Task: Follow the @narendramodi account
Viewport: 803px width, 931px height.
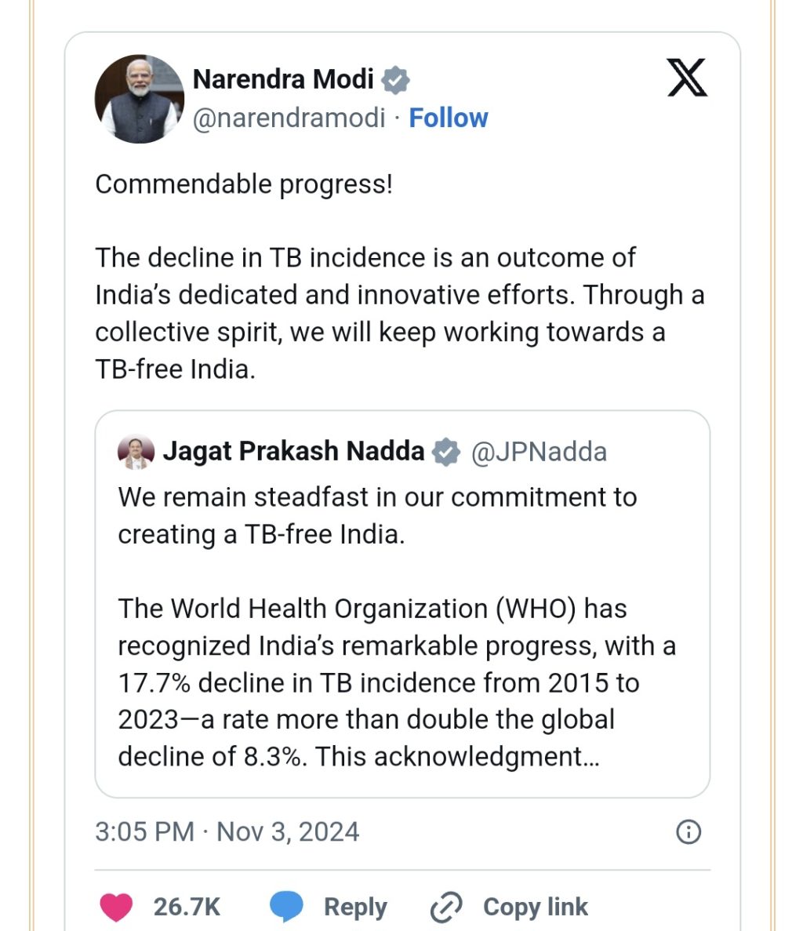Action: click(x=448, y=118)
